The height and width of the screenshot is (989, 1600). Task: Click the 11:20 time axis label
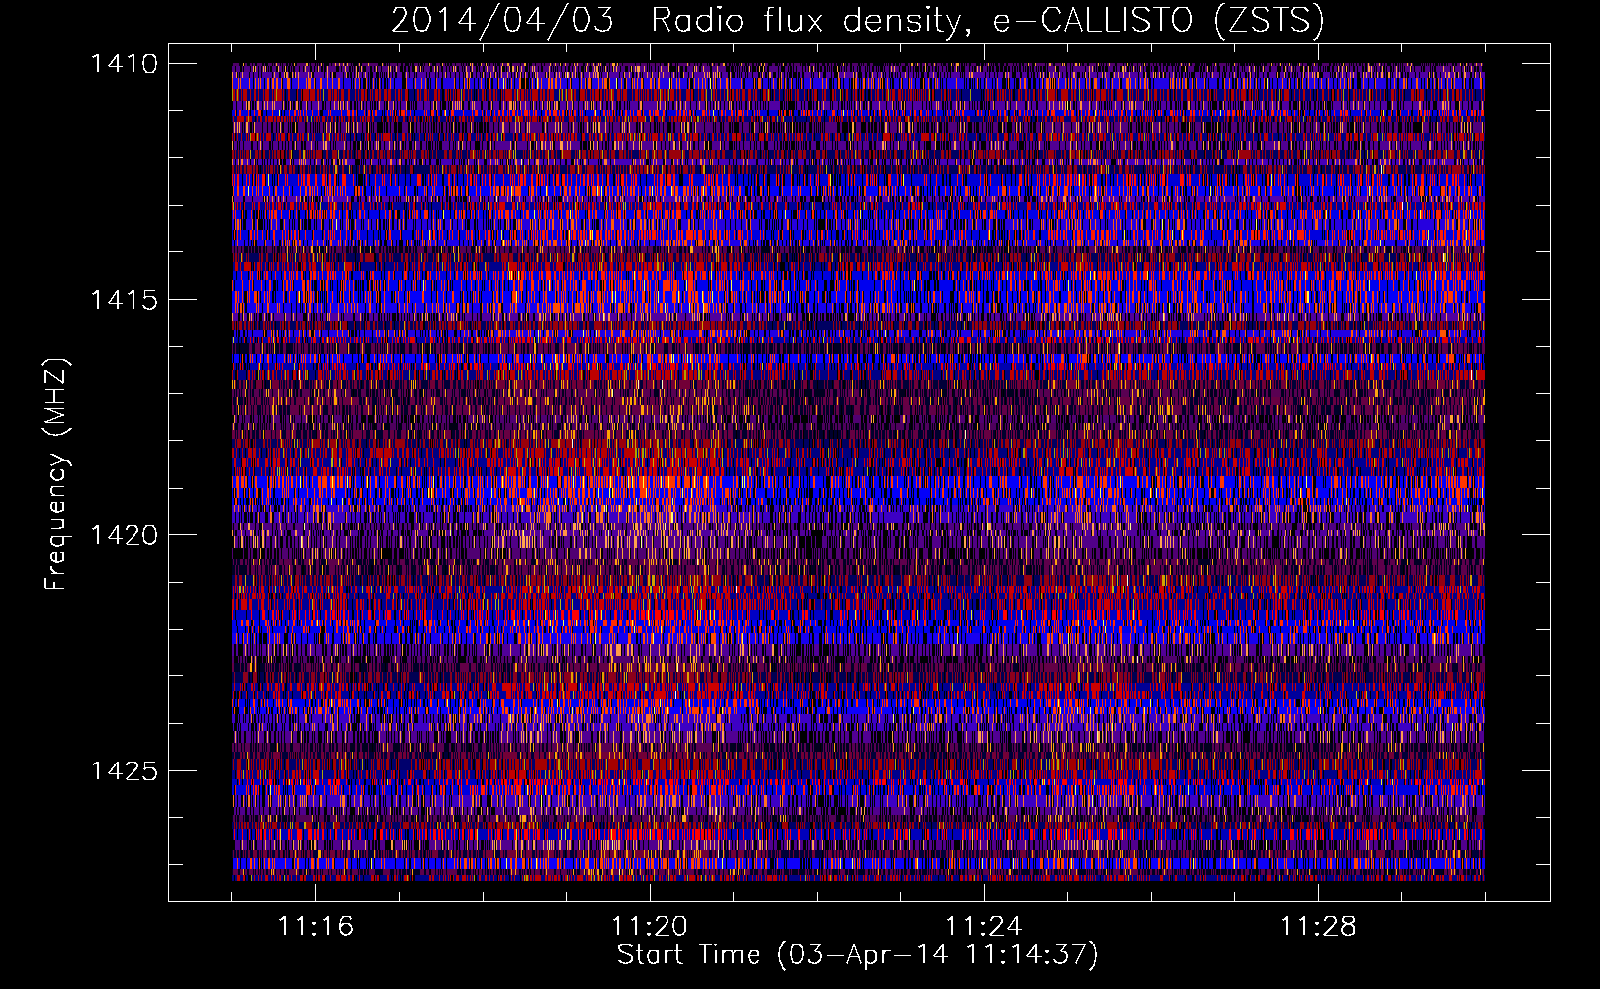[x=650, y=926]
